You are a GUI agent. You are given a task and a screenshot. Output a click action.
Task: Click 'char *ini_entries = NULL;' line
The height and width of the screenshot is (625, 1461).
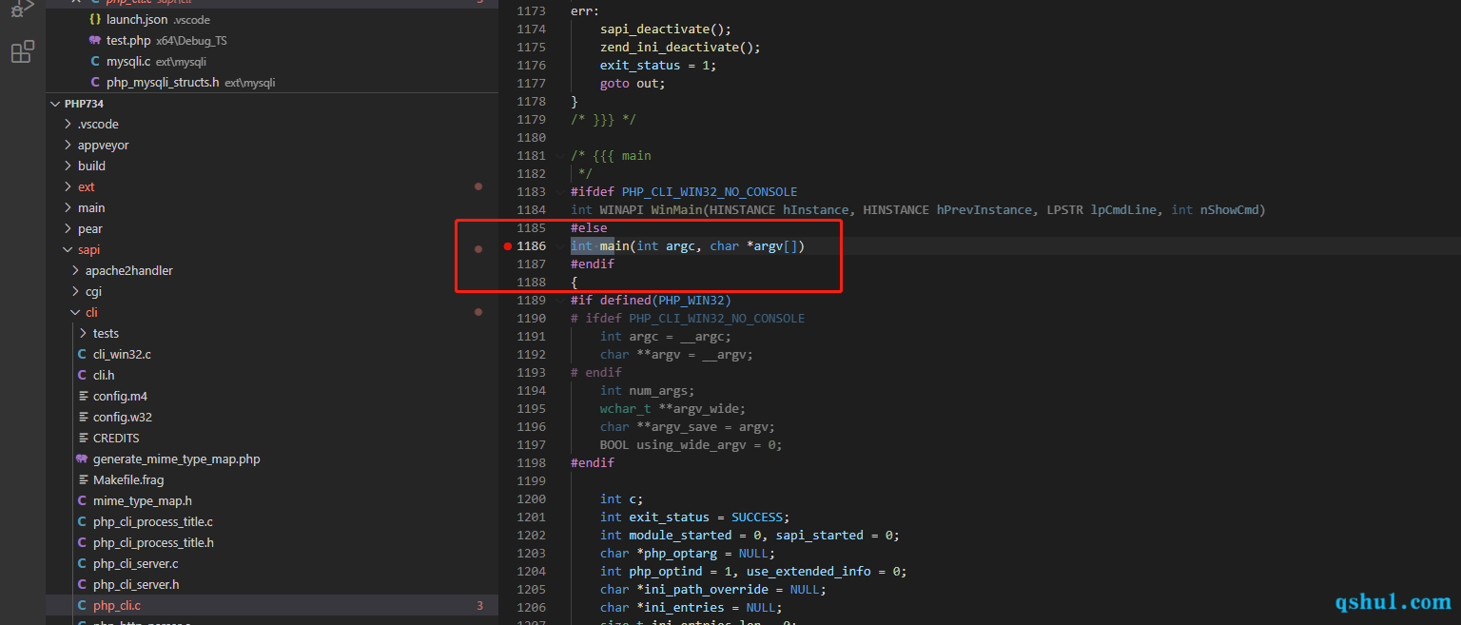coord(692,608)
